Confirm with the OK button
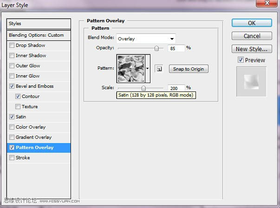This screenshot has height=208, width=280. [252, 23]
